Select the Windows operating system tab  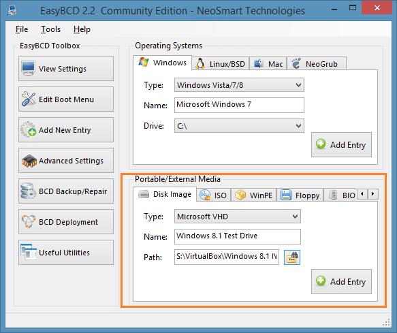(163, 63)
